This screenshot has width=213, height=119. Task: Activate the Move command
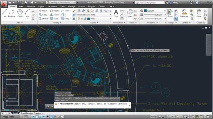tap(43, 11)
